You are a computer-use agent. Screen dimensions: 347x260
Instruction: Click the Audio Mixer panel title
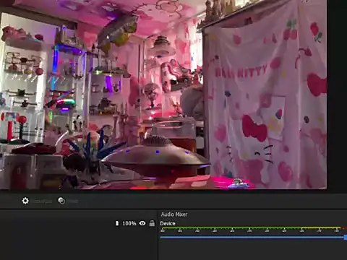(174, 214)
